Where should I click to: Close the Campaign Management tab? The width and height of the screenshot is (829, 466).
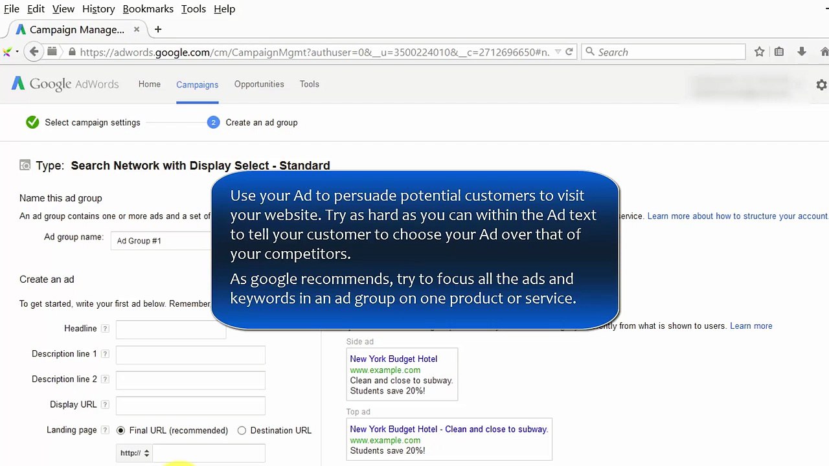tap(137, 29)
